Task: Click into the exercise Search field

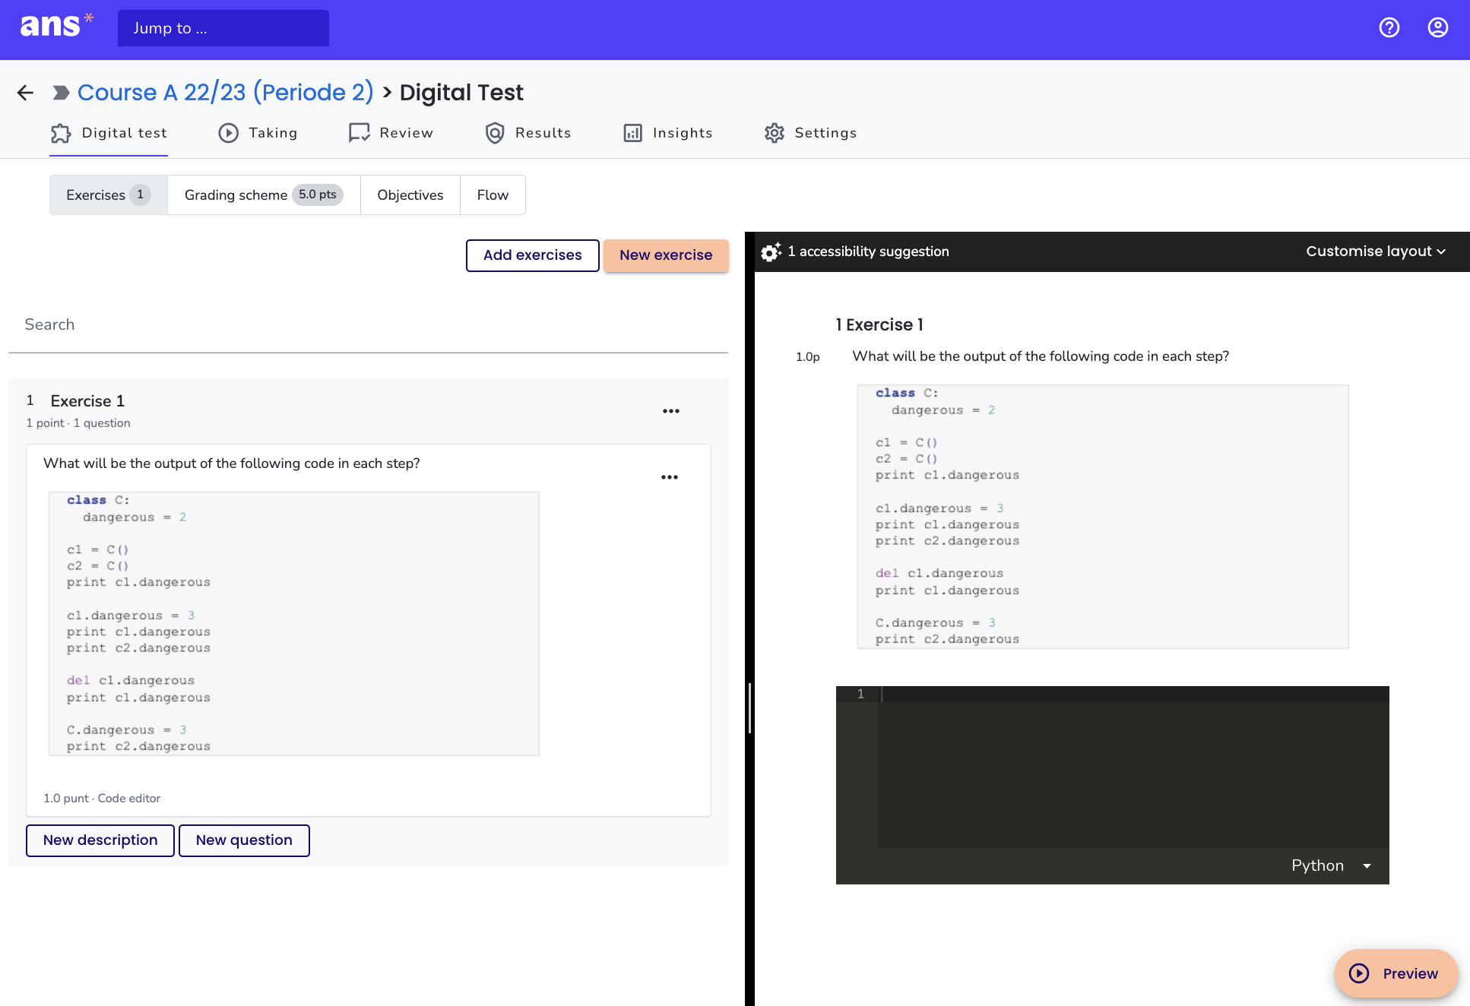Action: click(x=368, y=325)
